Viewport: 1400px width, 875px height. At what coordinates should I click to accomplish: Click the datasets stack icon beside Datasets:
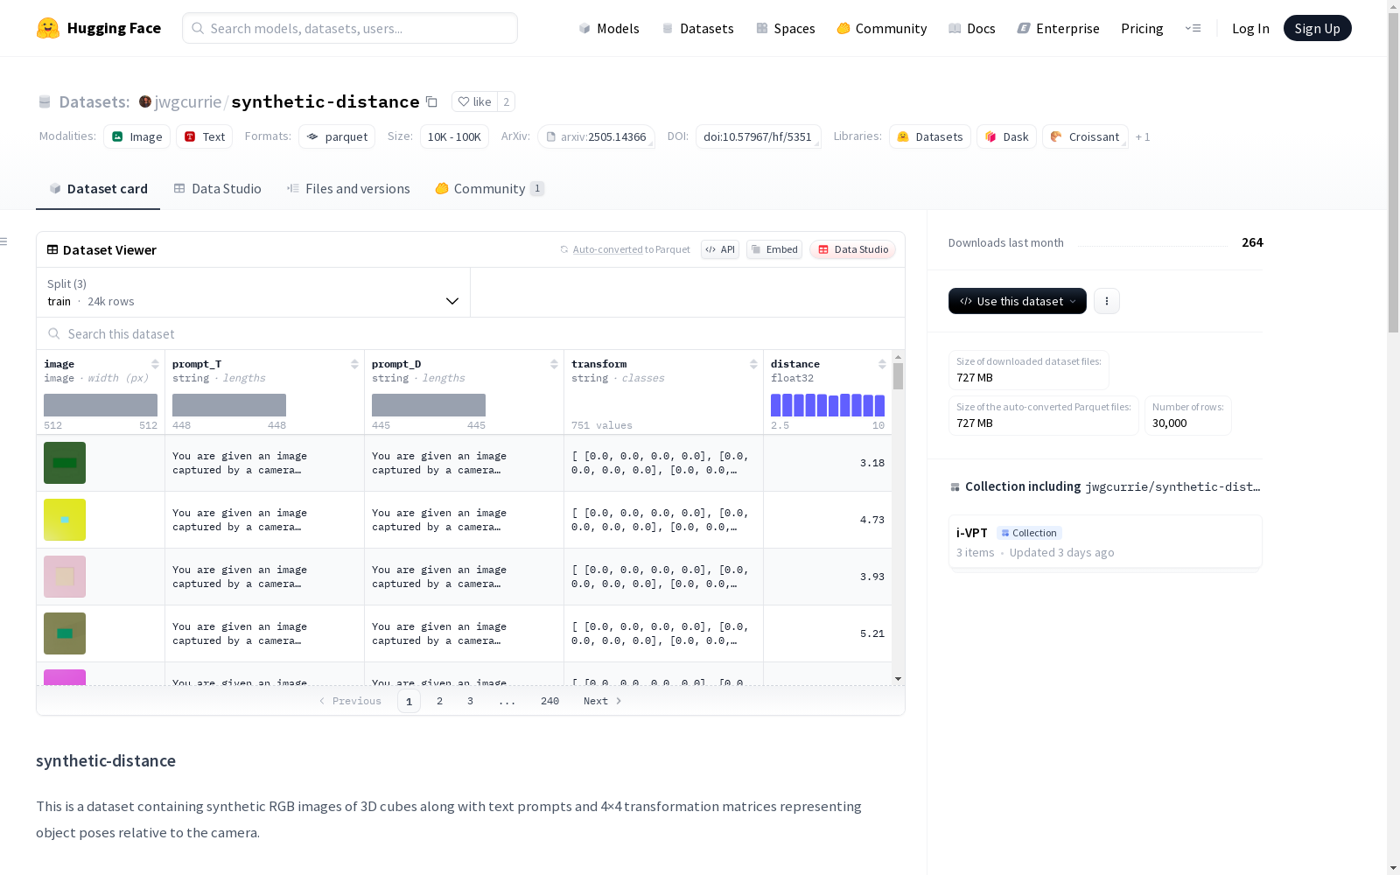pos(45,102)
